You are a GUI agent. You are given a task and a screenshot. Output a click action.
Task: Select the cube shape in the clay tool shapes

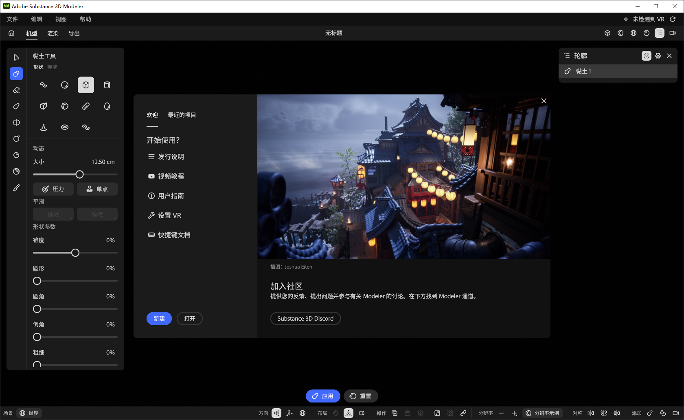pyautogui.click(x=85, y=85)
